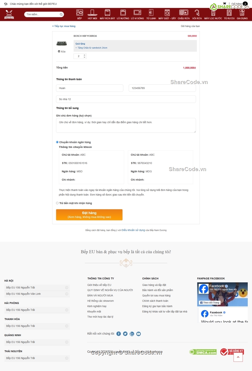Open the shopping cart icon

point(224,4)
